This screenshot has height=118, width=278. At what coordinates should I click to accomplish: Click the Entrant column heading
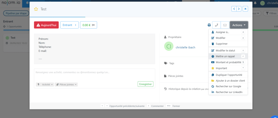point(8,21)
